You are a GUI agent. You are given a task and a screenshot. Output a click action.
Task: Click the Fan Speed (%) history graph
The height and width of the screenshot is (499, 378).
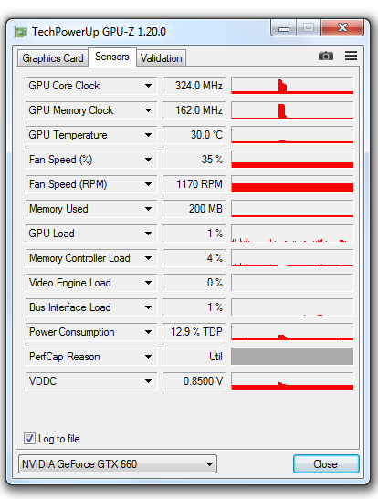(292, 160)
